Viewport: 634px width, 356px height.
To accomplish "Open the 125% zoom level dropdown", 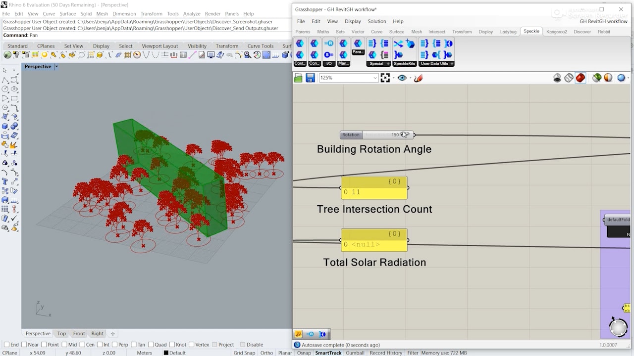I will [375, 78].
